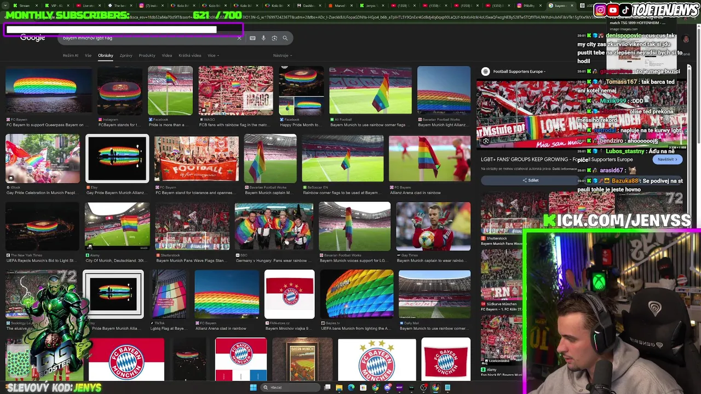Open the Instagram overlay icon
Screen dimensions: 701x394
pyautogui.click(x=600, y=10)
